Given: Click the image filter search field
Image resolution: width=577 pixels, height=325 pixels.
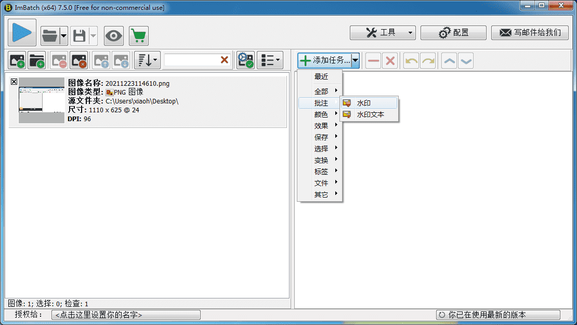Looking at the screenshot, I should (x=191, y=60).
